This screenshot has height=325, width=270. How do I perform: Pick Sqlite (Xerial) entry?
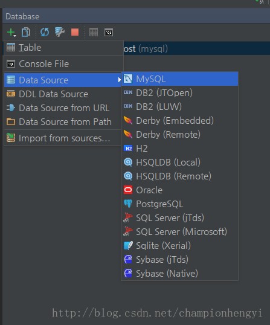179,246
